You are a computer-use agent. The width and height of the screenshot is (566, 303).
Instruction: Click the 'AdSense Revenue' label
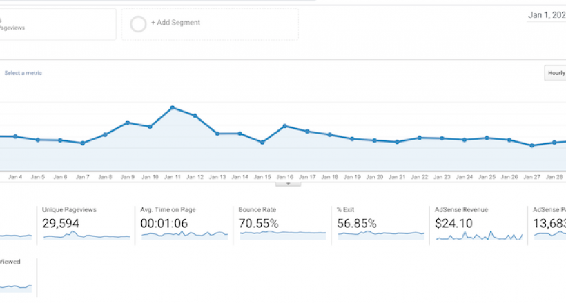tap(461, 209)
